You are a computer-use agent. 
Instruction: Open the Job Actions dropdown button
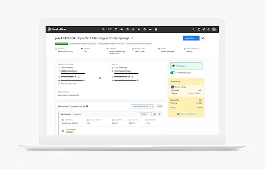(x=191, y=38)
